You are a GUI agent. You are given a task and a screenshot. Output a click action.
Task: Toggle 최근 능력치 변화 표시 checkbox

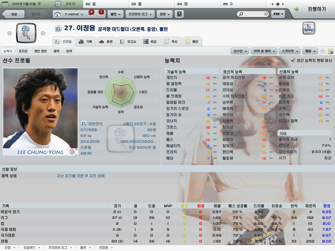293,60
